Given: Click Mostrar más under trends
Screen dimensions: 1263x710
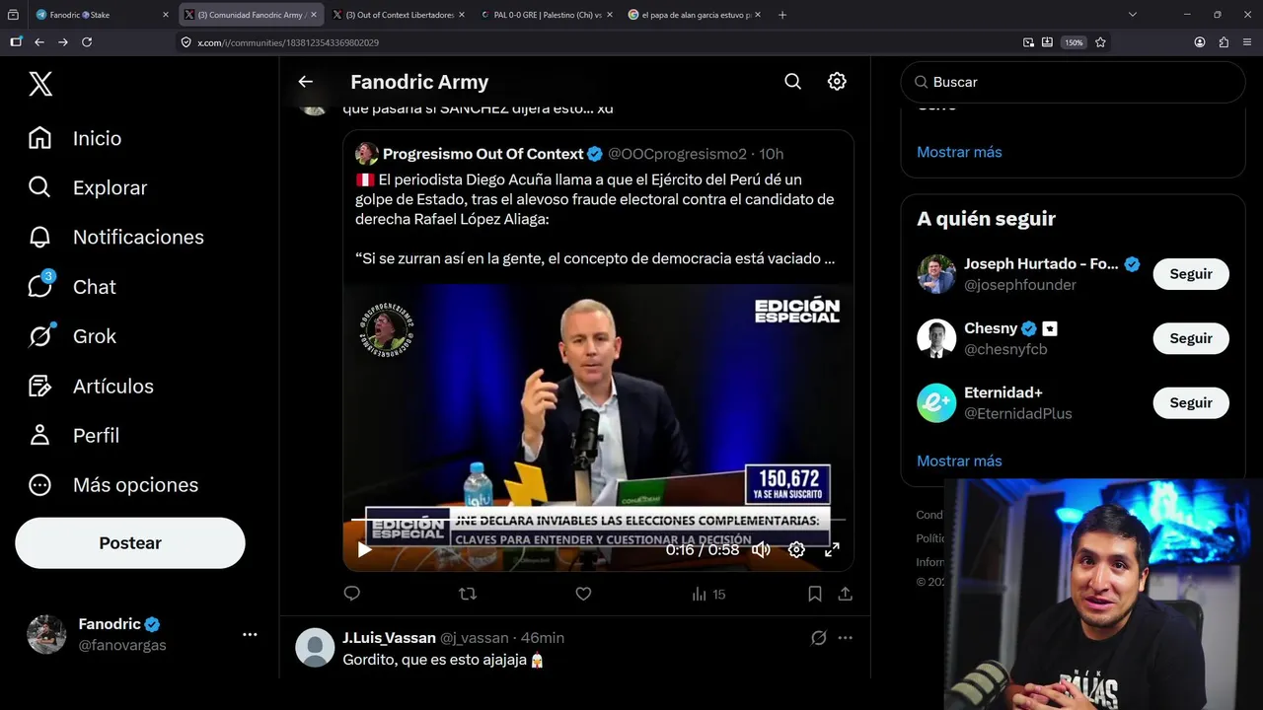Looking at the screenshot, I should (x=959, y=152).
